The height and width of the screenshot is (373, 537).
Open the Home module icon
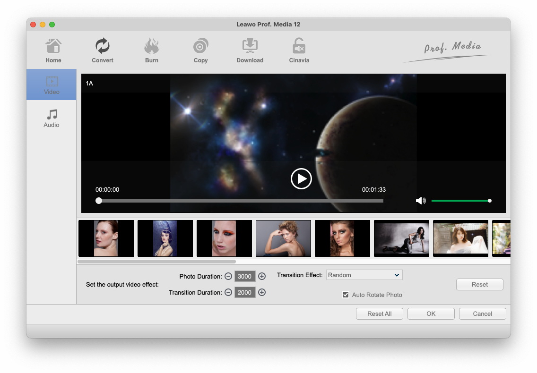click(x=53, y=47)
